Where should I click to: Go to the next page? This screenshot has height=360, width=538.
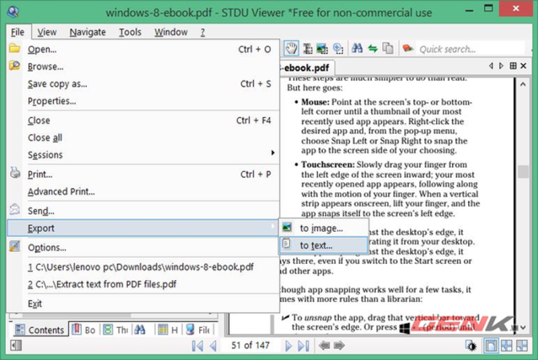[x=289, y=346]
